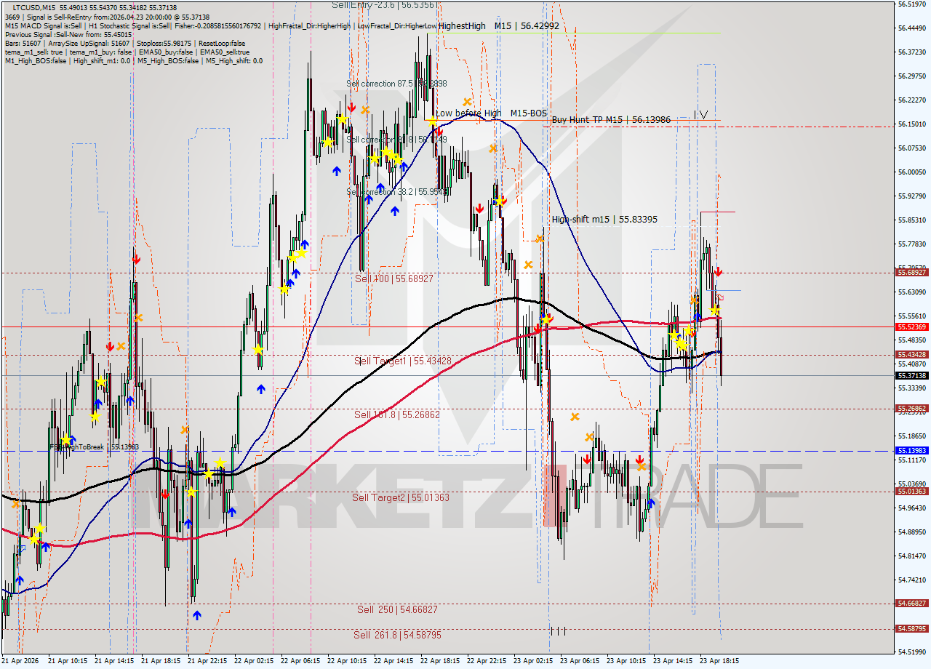Click the blue 55.13983 price label on right axis
931x669 pixels.
point(913,452)
